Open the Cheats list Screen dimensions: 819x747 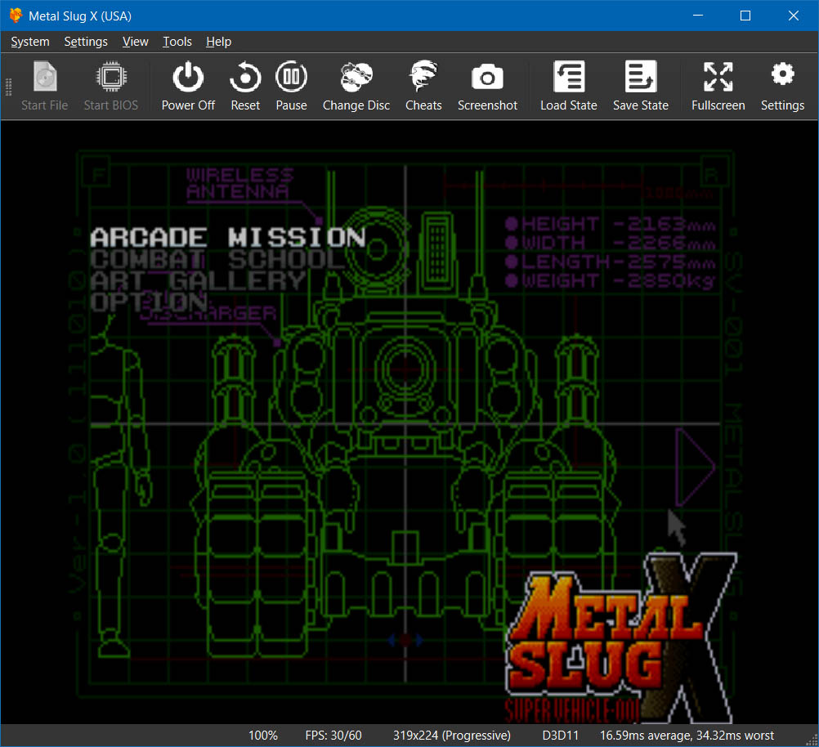[x=423, y=86]
